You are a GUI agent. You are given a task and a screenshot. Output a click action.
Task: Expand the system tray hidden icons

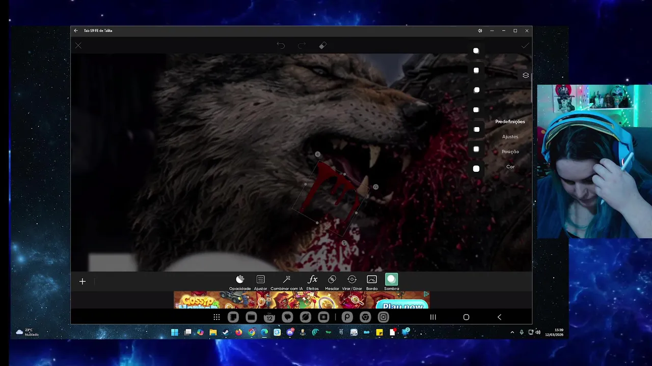coord(512,332)
